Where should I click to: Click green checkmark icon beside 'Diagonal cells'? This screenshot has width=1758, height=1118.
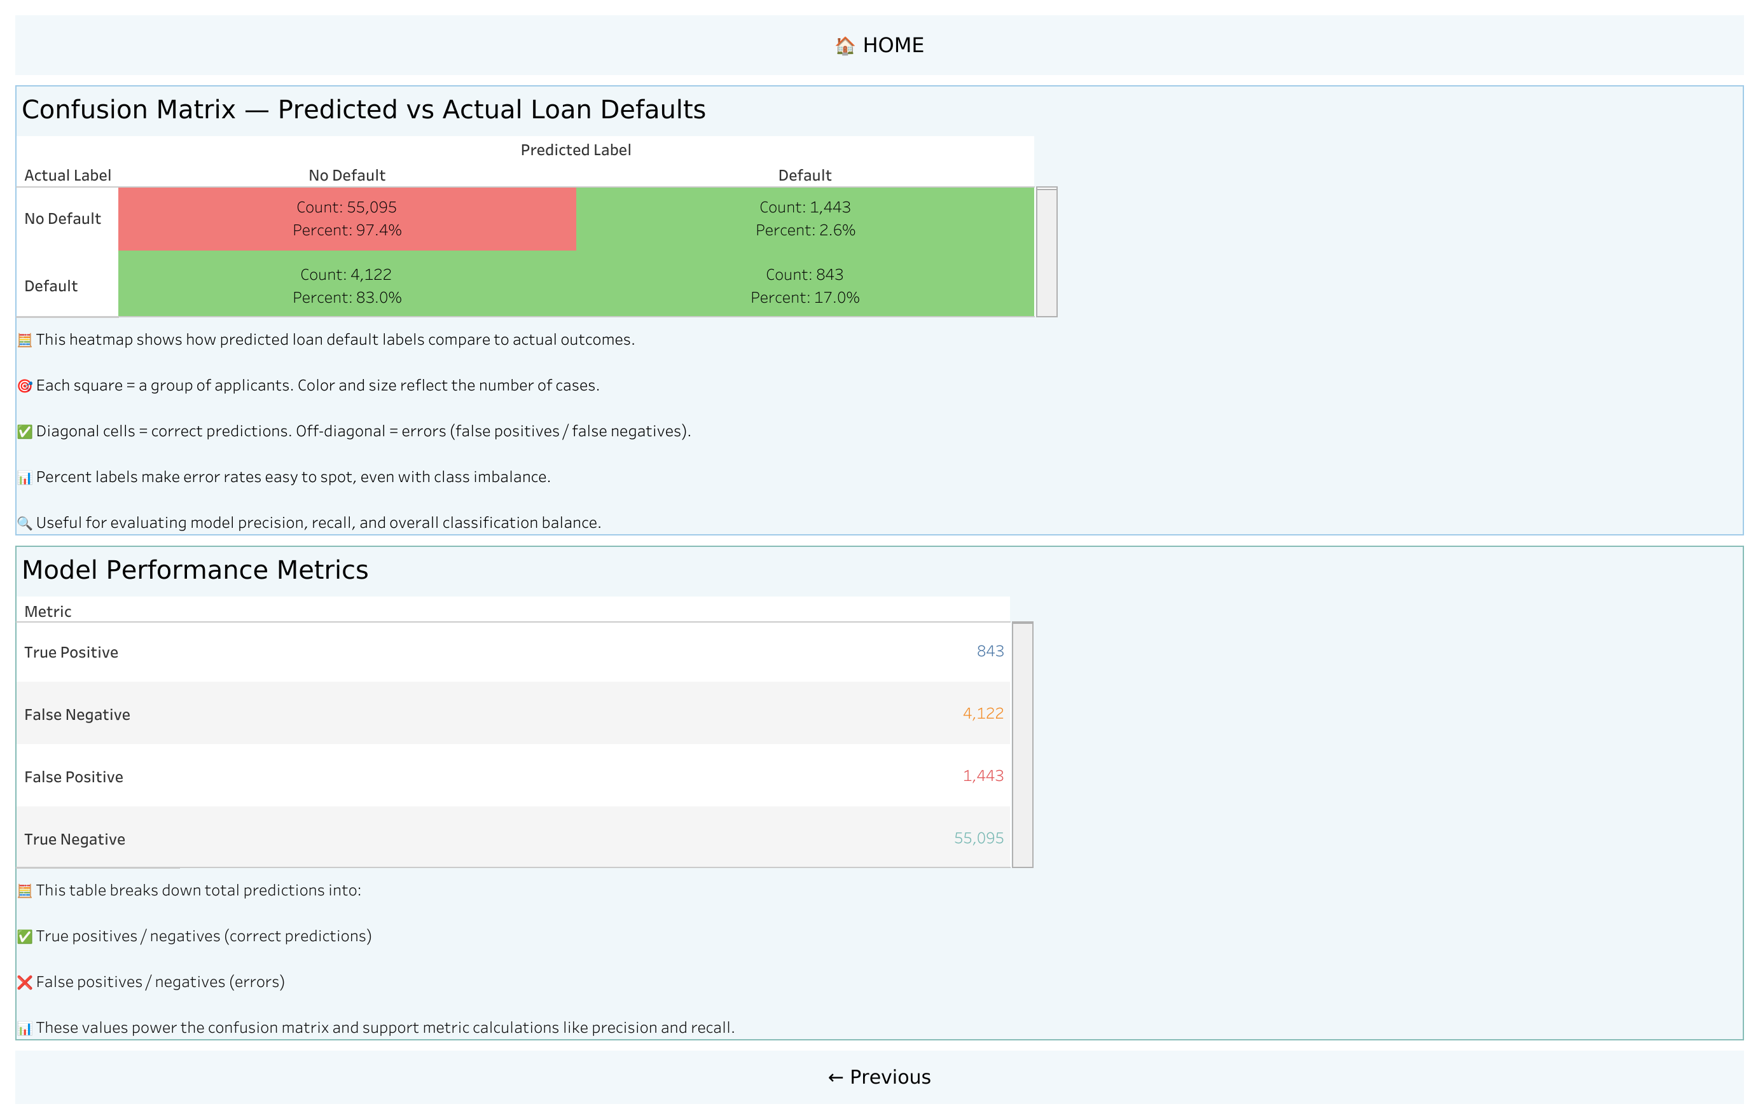pos(25,432)
